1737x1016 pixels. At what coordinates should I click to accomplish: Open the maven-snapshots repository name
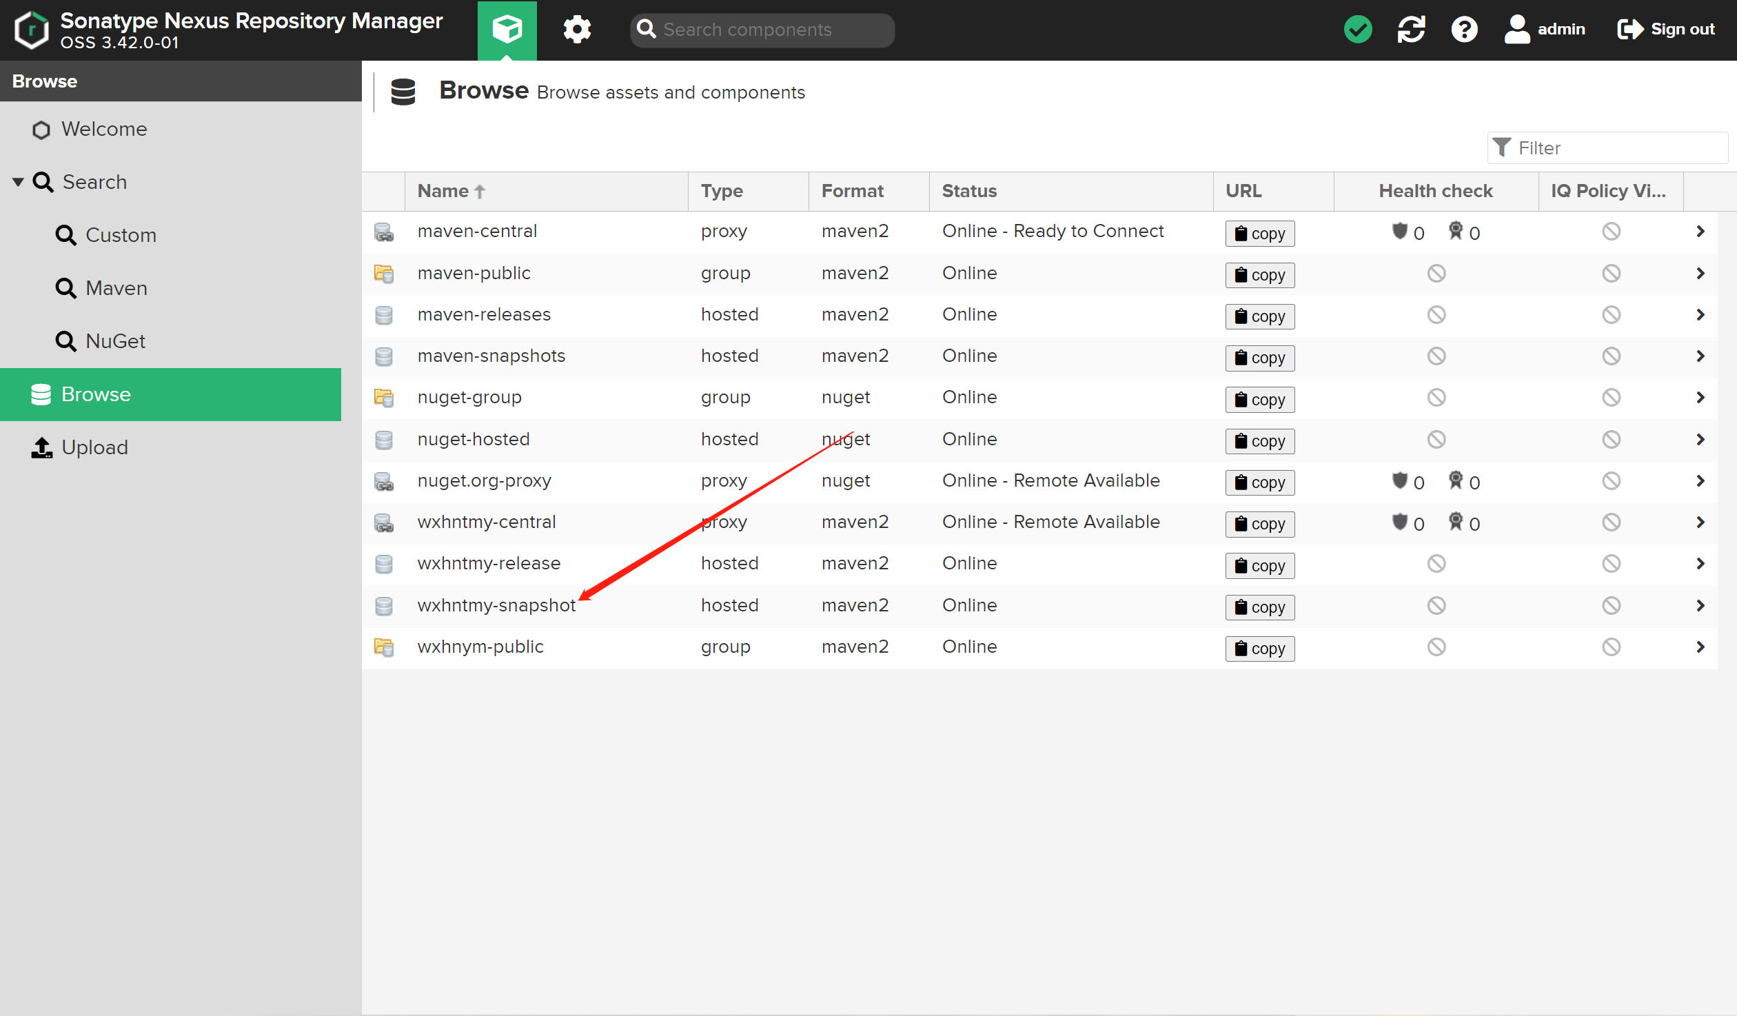(x=491, y=356)
